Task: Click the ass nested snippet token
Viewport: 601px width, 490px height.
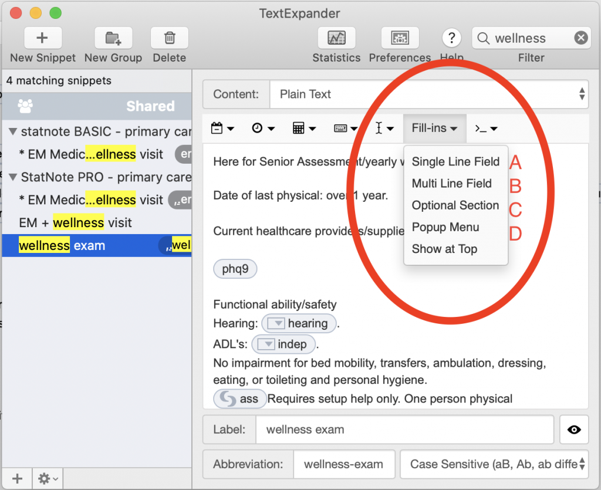Action: coord(239,399)
